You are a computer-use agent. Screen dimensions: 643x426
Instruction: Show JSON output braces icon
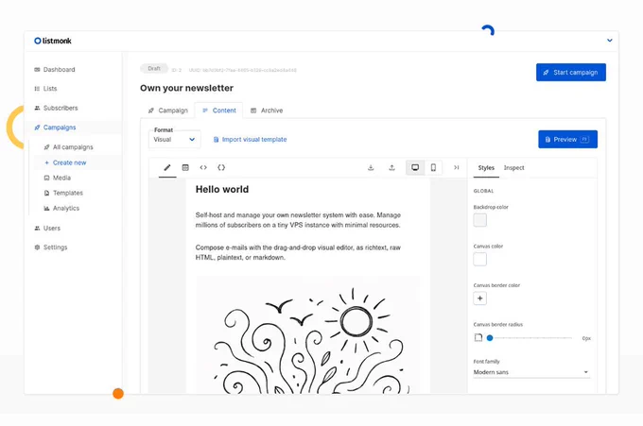[221, 167]
